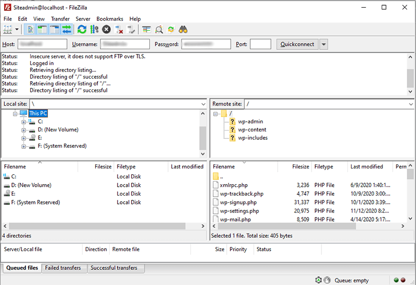Cancel the current operation
The image size is (416, 285).
pyautogui.click(x=107, y=30)
